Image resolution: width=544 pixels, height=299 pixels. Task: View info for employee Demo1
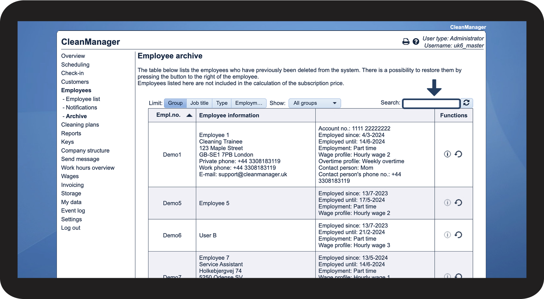pos(447,154)
